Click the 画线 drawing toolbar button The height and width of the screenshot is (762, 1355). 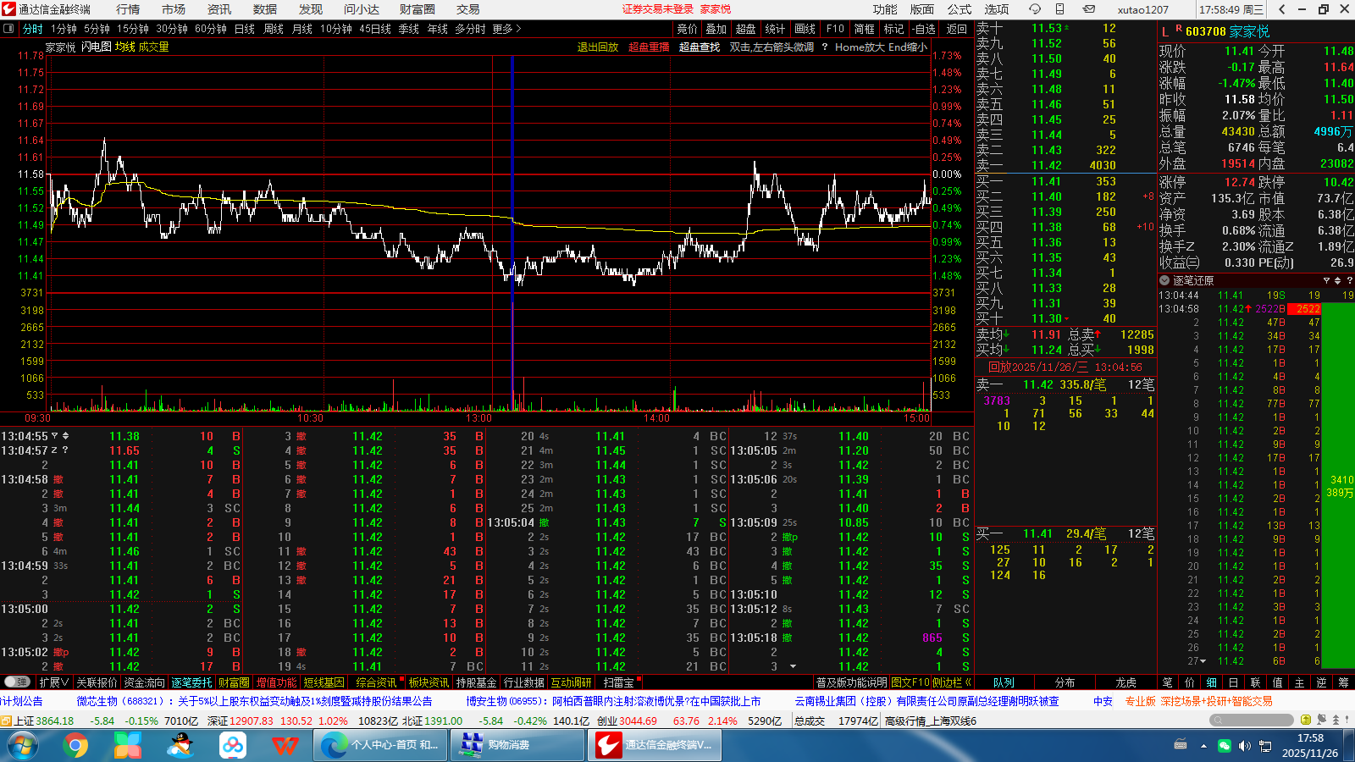pos(805,29)
